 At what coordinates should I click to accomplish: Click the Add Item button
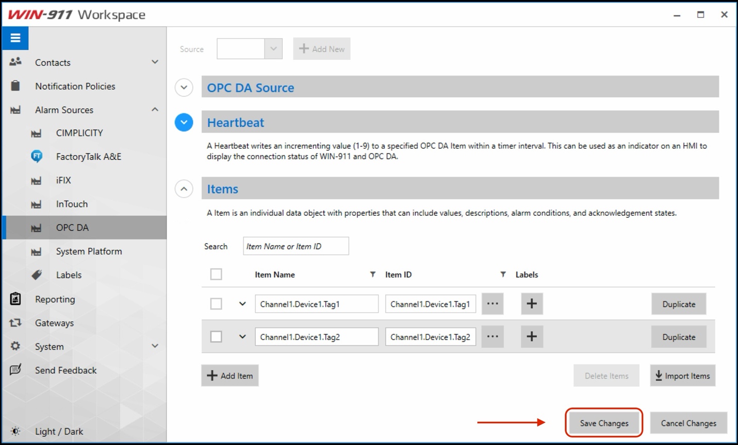click(x=230, y=375)
